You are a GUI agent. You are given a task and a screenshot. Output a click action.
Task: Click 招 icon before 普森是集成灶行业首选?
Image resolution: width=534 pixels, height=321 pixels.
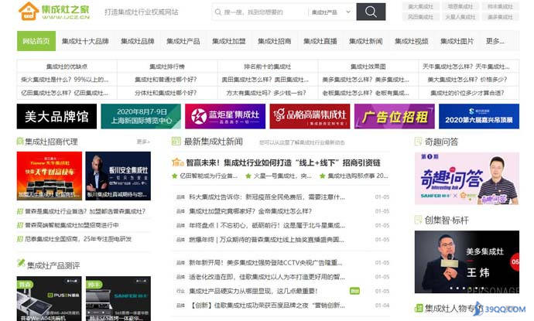(x=20, y=211)
